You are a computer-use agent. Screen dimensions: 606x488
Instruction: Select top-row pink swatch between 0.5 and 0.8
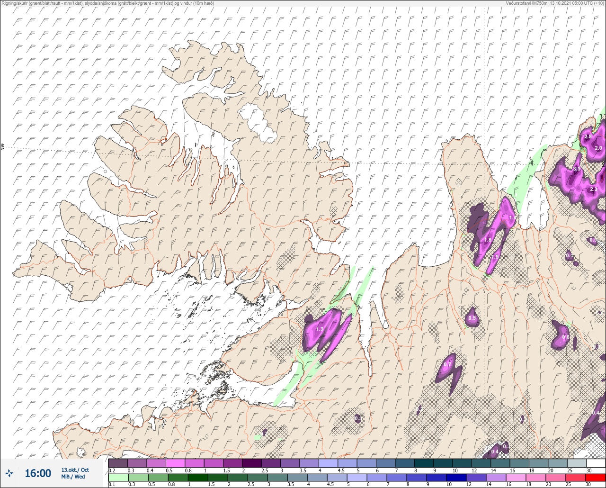(175, 463)
